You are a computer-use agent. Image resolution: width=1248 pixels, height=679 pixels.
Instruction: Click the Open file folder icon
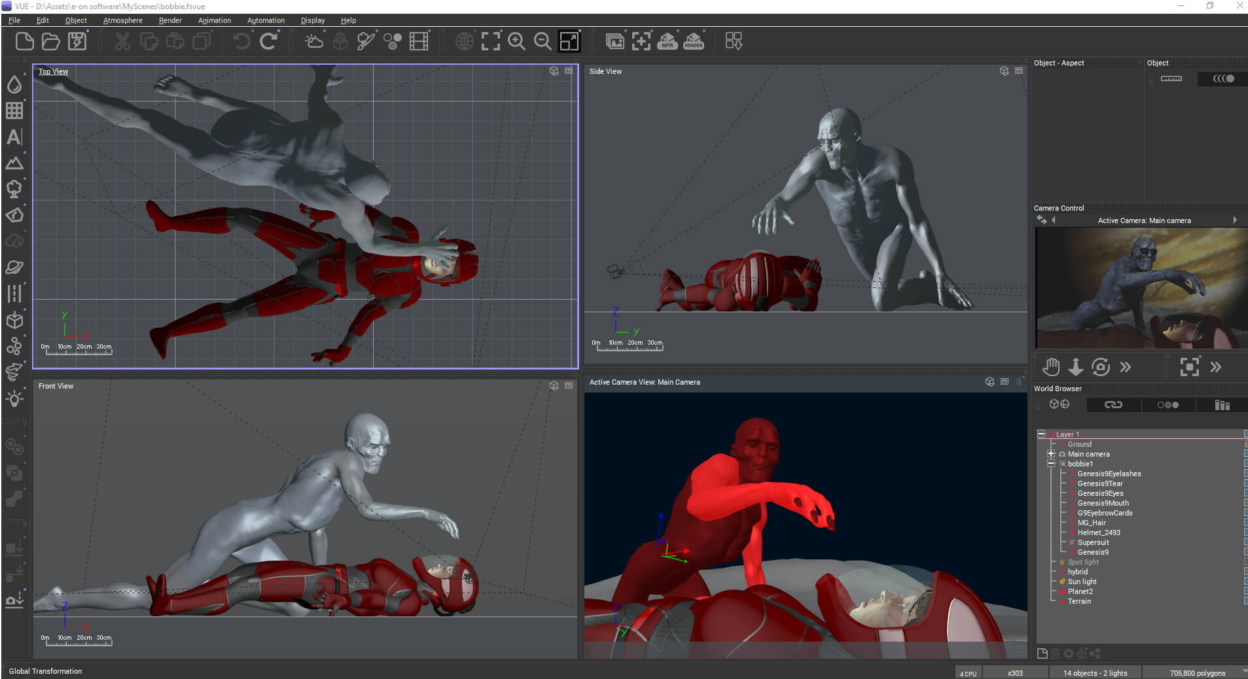51,41
